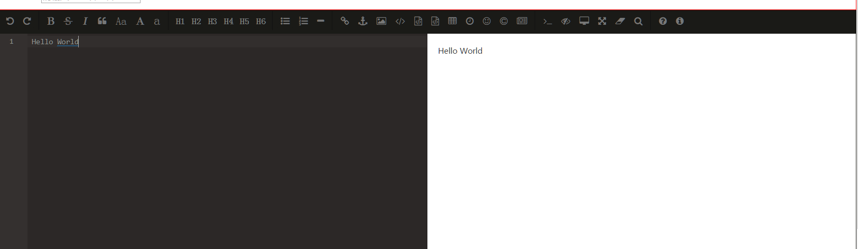The width and height of the screenshot is (858, 249).
Task: Insert H1 heading
Action: pos(180,21)
